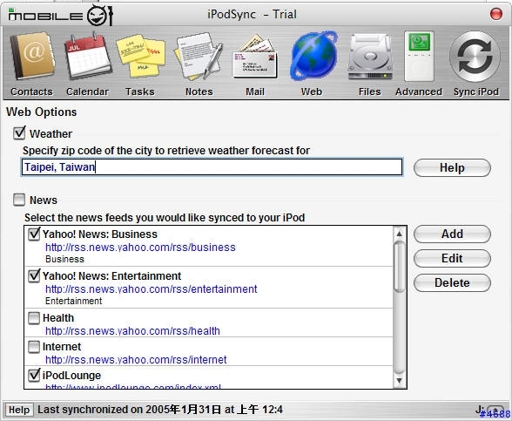Click the Edit feed button
The height and width of the screenshot is (421, 512).
click(452, 258)
